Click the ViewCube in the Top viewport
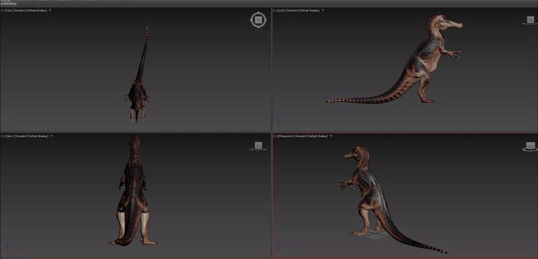 coord(258,20)
